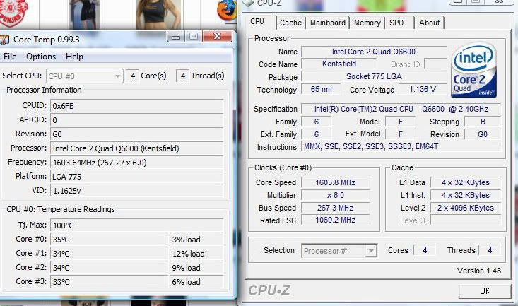Viewport: 518px width, 306px height.
Task: Click the Core #3 temperature 33°C
Action: point(110,282)
